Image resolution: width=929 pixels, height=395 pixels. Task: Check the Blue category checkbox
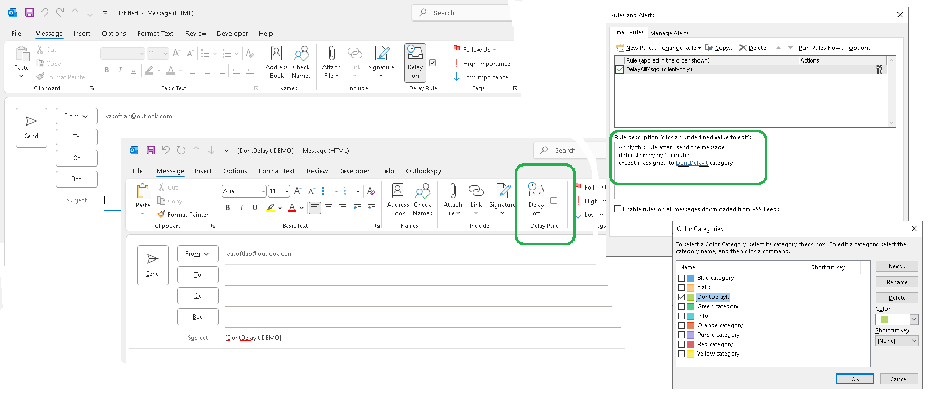681,278
